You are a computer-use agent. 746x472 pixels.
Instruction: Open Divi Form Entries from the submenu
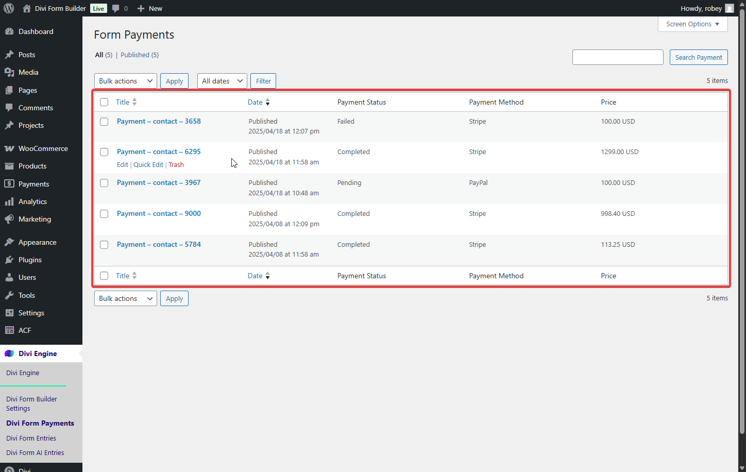(x=31, y=437)
